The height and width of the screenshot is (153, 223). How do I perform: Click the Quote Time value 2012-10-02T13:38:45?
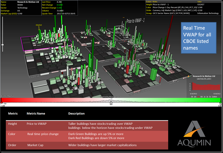(x=66, y=13)
